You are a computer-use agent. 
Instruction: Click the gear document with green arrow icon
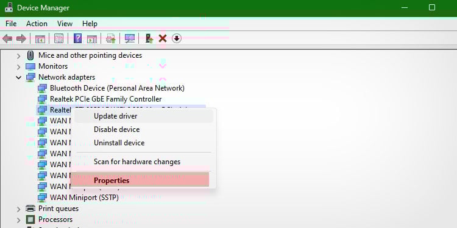110,38
